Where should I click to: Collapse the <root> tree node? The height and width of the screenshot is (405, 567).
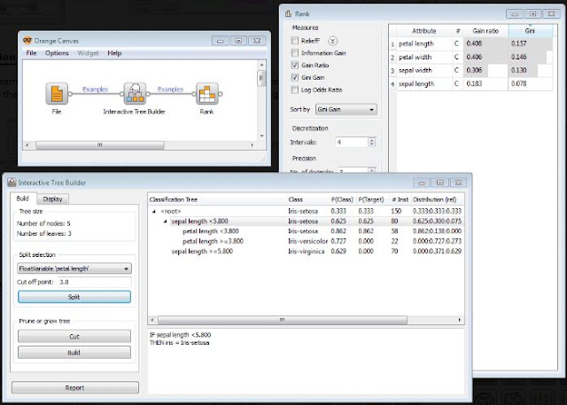click(154, 211)
